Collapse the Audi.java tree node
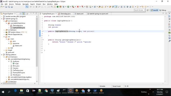This screenshot has width=171, height=96. click(x=9, y=61)
